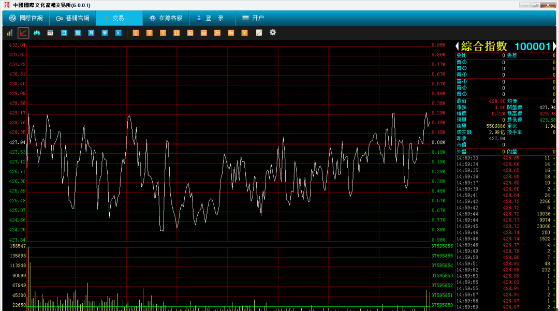Switch to 交易 tab
Image resolution: width=559 pixels, height=311 pixels.
tap(119, 18)
